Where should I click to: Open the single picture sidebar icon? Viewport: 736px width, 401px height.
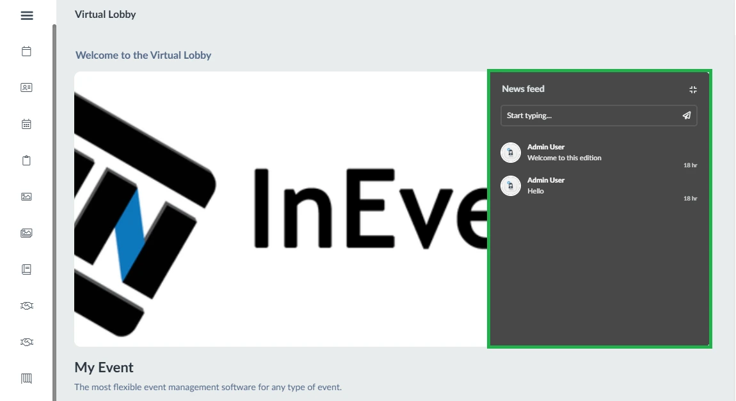[26, 197]
